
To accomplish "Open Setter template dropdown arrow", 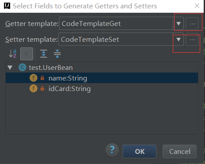I will click(179, 40).
